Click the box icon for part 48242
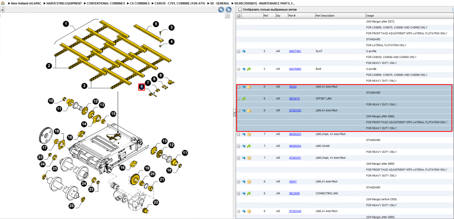The width and height of the screenshot is (454, 219). [249, 87]
